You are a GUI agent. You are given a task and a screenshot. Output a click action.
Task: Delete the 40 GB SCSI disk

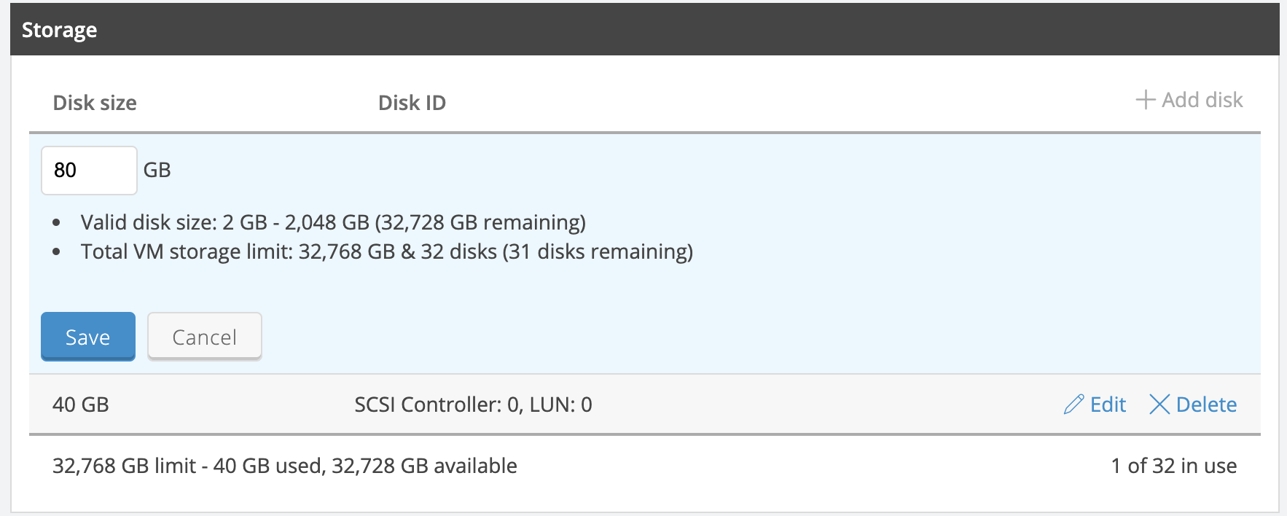point(1193,404)
